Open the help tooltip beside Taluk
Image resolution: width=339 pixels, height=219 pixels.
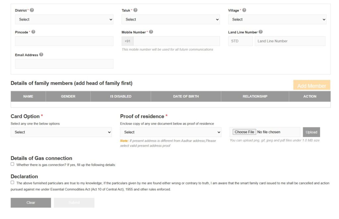click(135, 10)
